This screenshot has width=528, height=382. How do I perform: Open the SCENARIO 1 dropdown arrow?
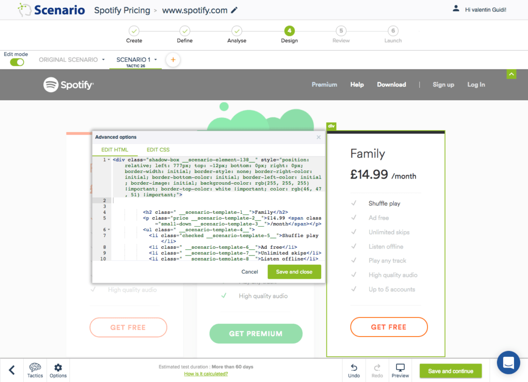pos(156,60)
